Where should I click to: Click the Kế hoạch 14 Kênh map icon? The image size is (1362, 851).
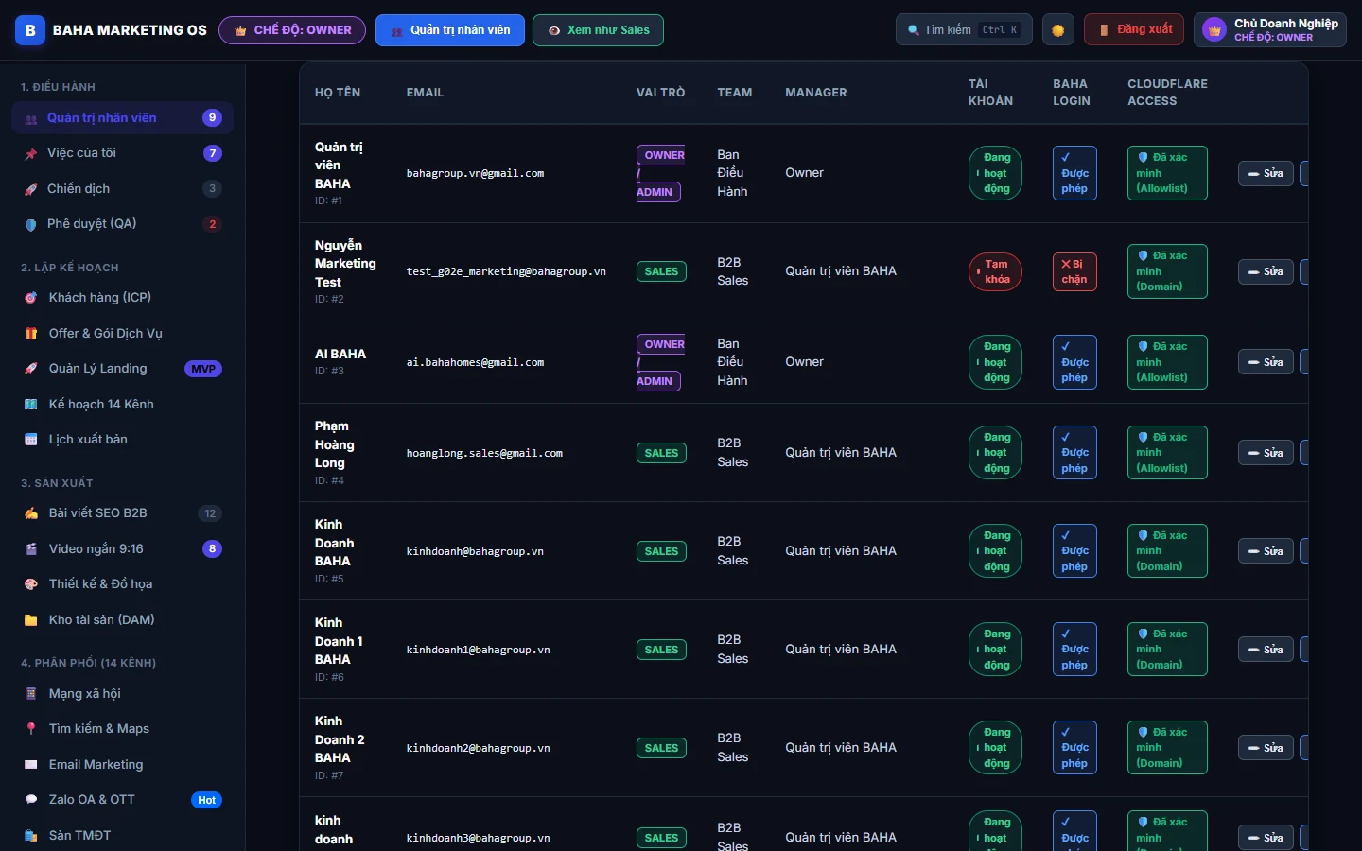31,405
